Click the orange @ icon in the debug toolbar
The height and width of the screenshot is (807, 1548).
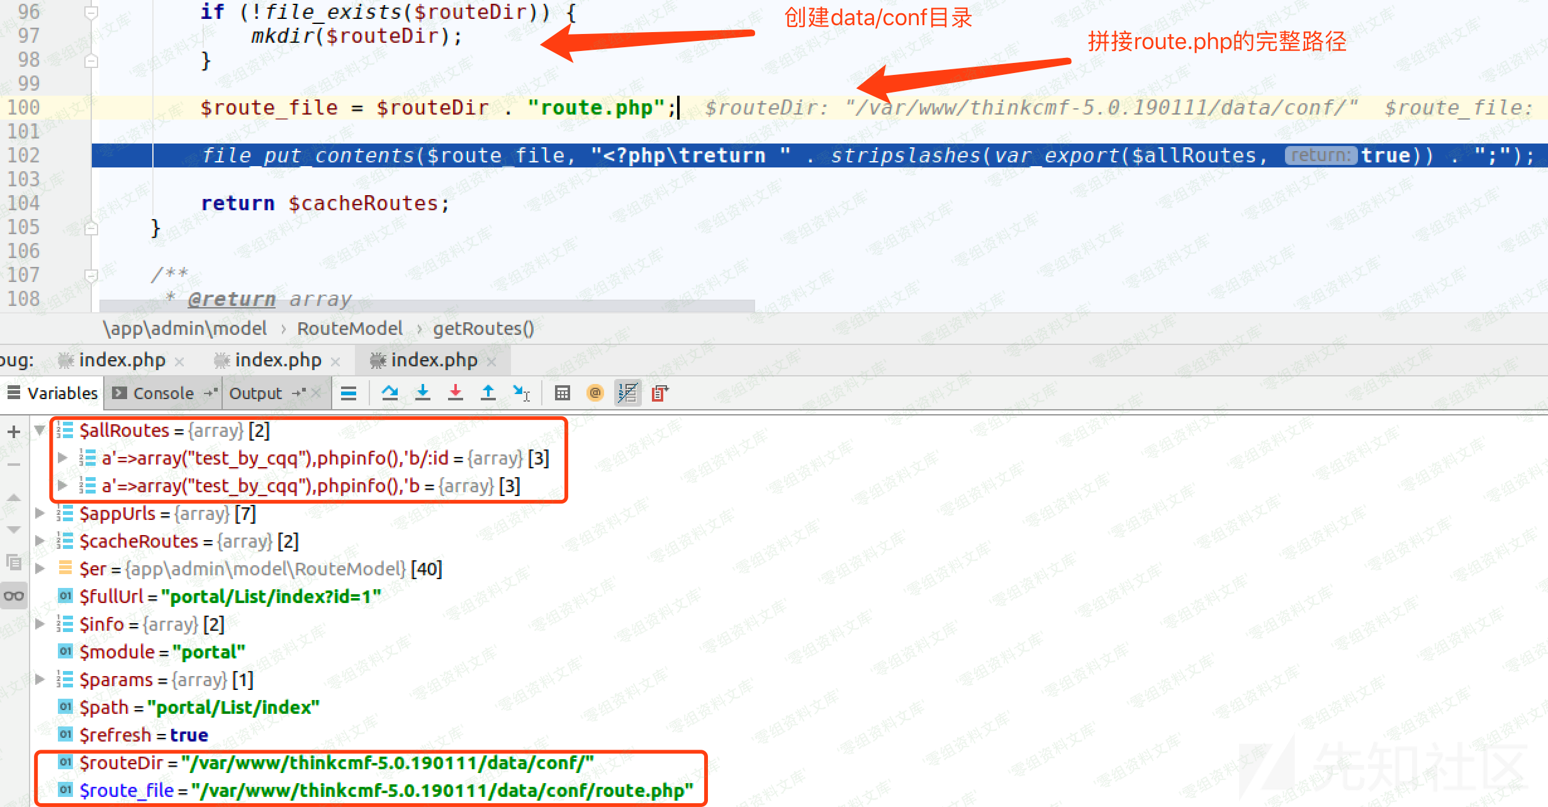pyautogui.click(x=595, y=393)
